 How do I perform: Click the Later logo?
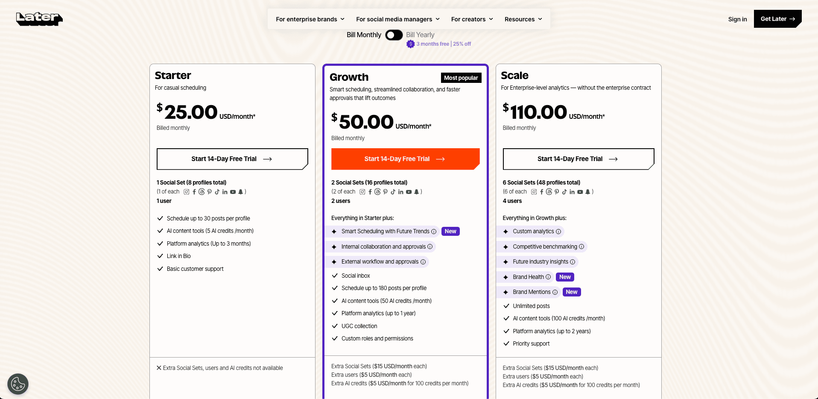39,19
